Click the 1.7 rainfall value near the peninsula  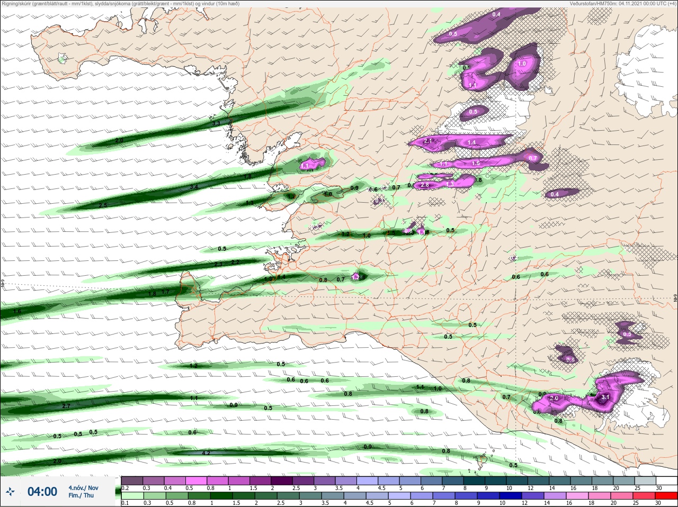165,292
